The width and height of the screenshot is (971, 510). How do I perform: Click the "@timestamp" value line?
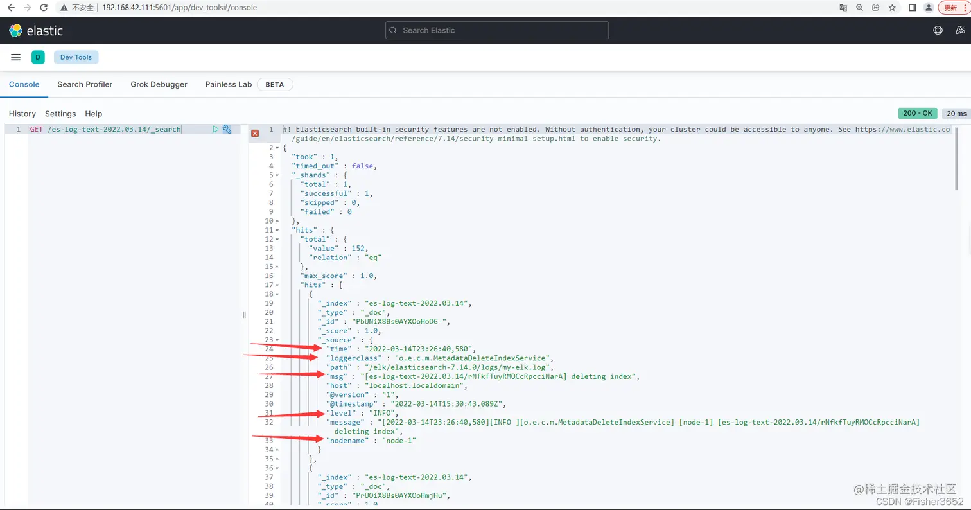click(x=416, y=403)
